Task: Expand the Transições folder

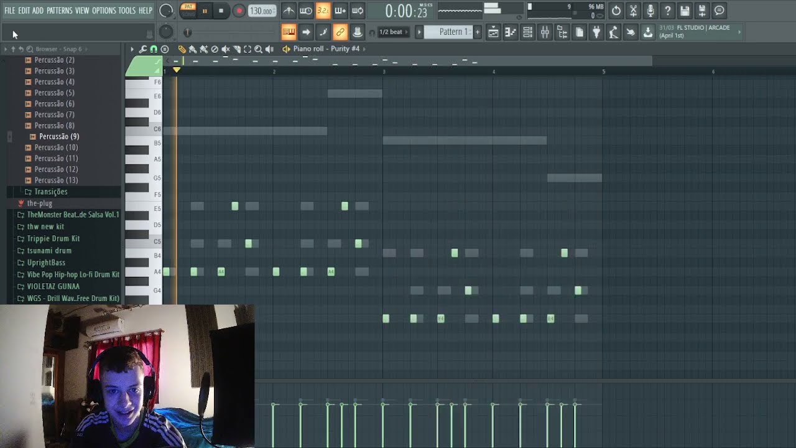Action: (x=50, y=192)
